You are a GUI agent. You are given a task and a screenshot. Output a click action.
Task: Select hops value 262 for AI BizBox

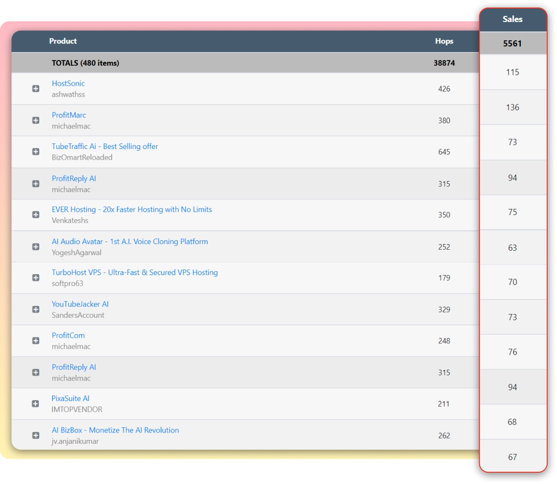coord(444,436)
